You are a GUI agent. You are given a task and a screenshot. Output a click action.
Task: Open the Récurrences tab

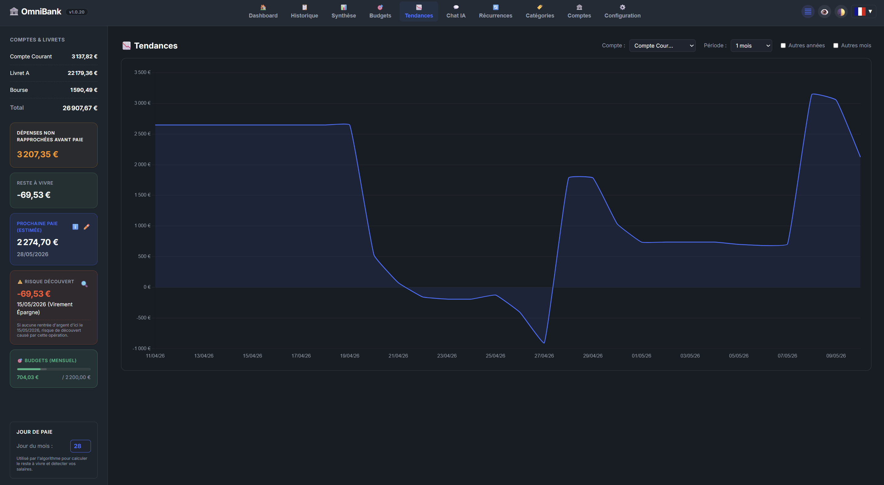[x=495, y=12]
